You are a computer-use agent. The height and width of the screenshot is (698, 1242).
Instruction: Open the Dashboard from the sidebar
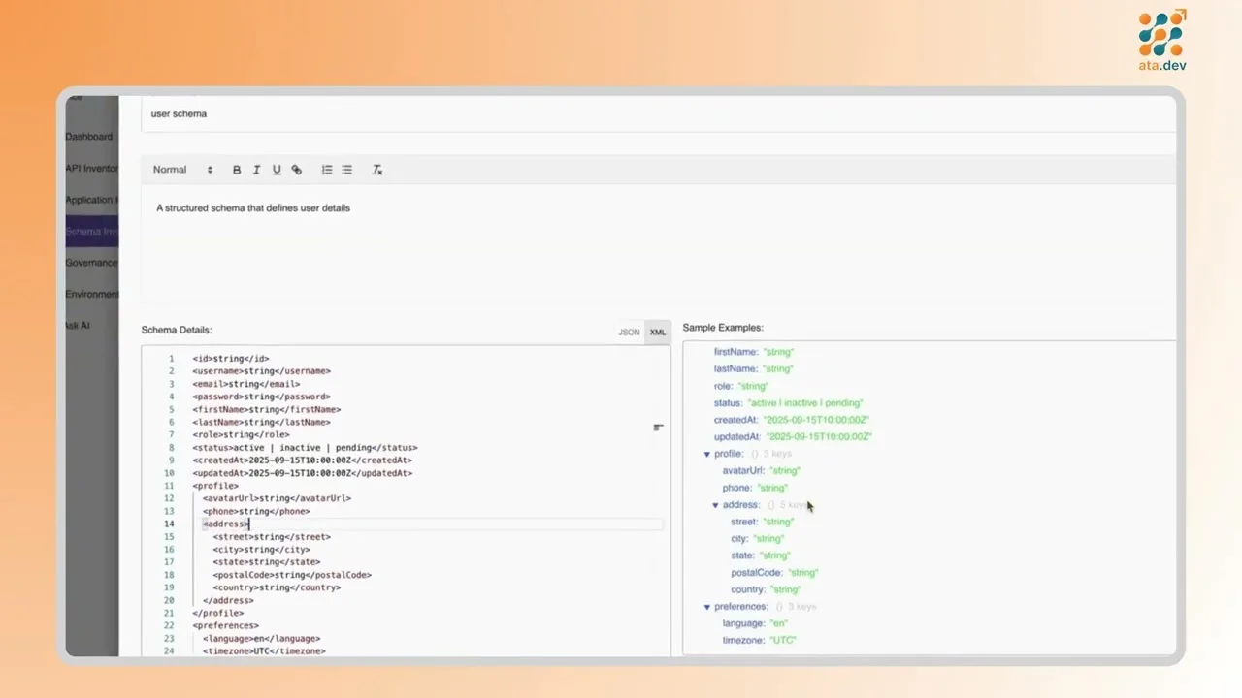click(88, 136)
